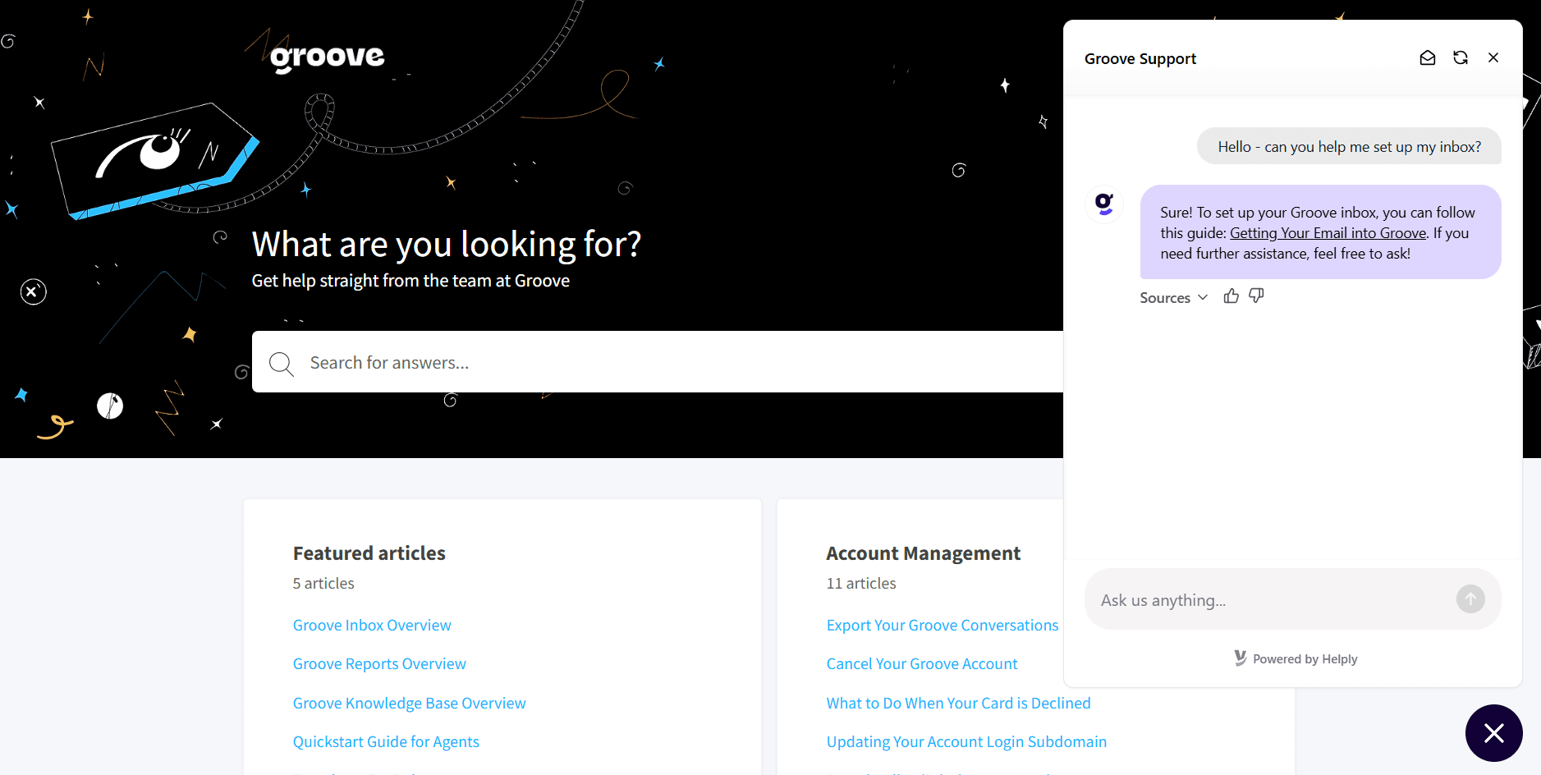
Task: Click the user's inbox setup message bubble
Action: click(1349, 146)
